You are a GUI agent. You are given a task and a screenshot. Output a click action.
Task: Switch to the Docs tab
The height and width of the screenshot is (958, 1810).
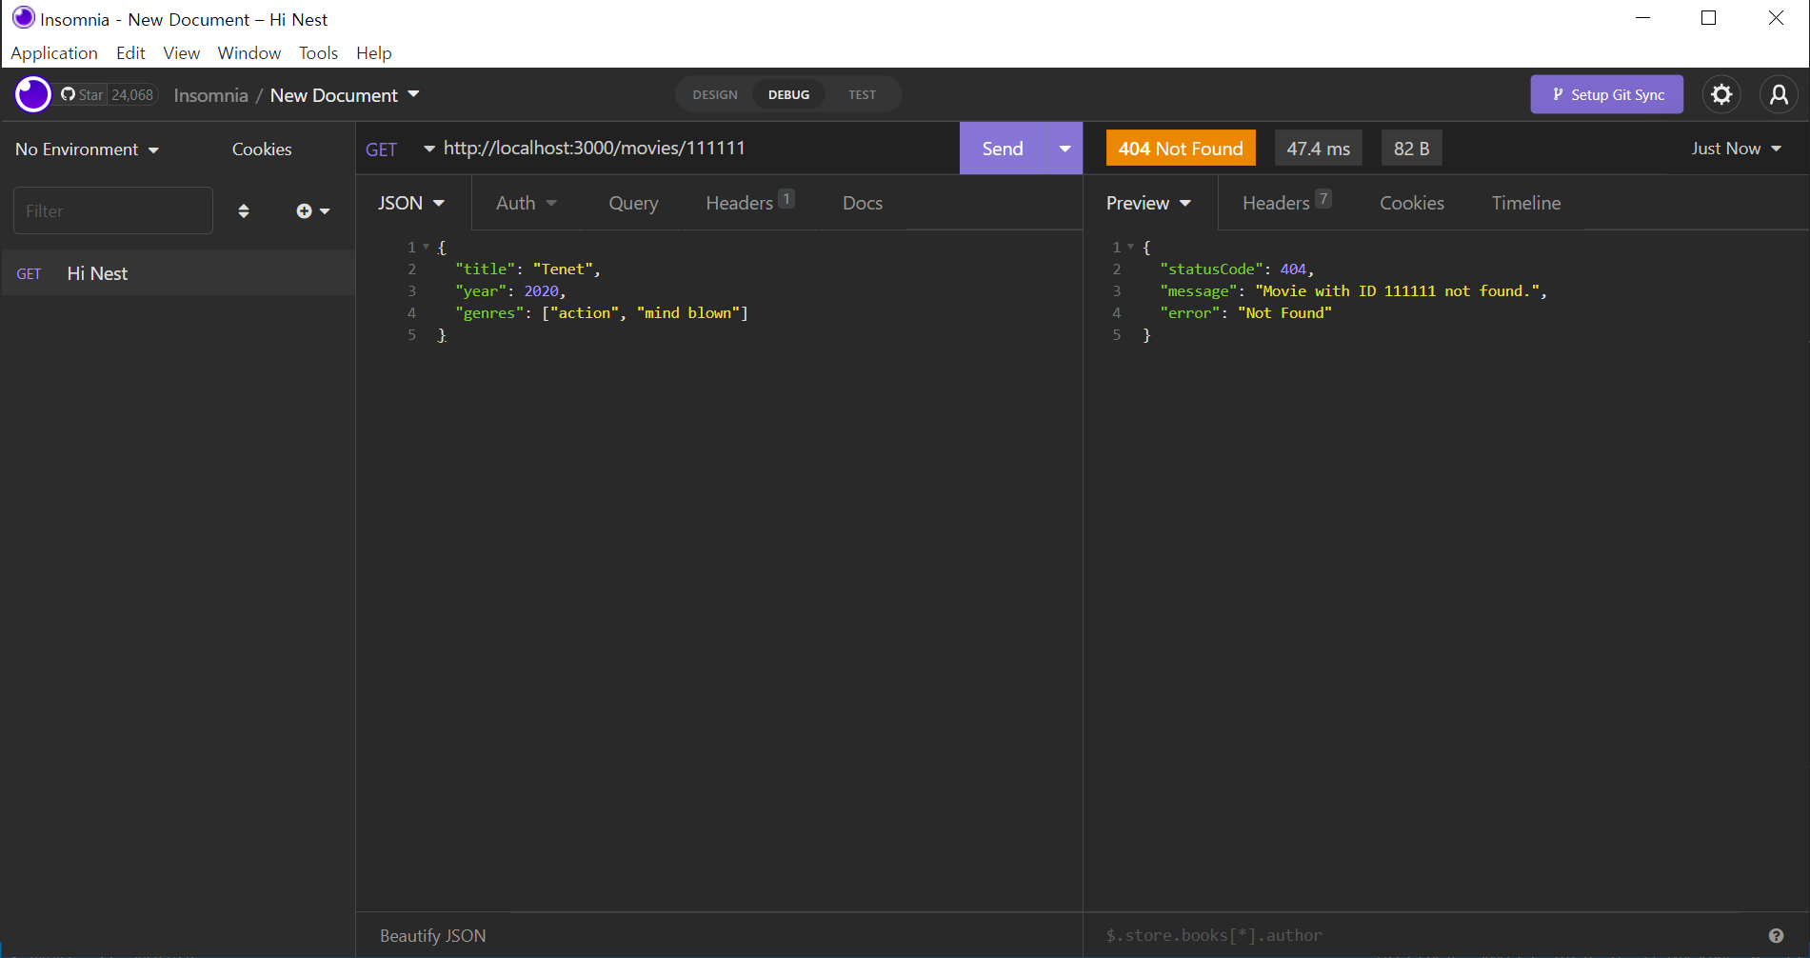(x=863, y=203)
